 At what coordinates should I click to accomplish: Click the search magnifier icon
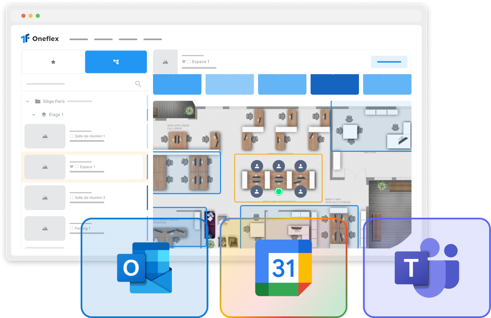[138, 84]
